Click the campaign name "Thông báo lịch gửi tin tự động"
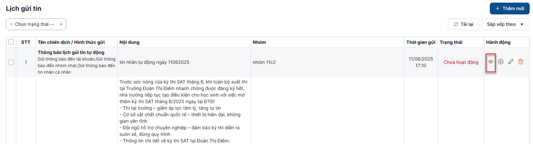The width and height of the screenshot is (533, 144). 71,52
